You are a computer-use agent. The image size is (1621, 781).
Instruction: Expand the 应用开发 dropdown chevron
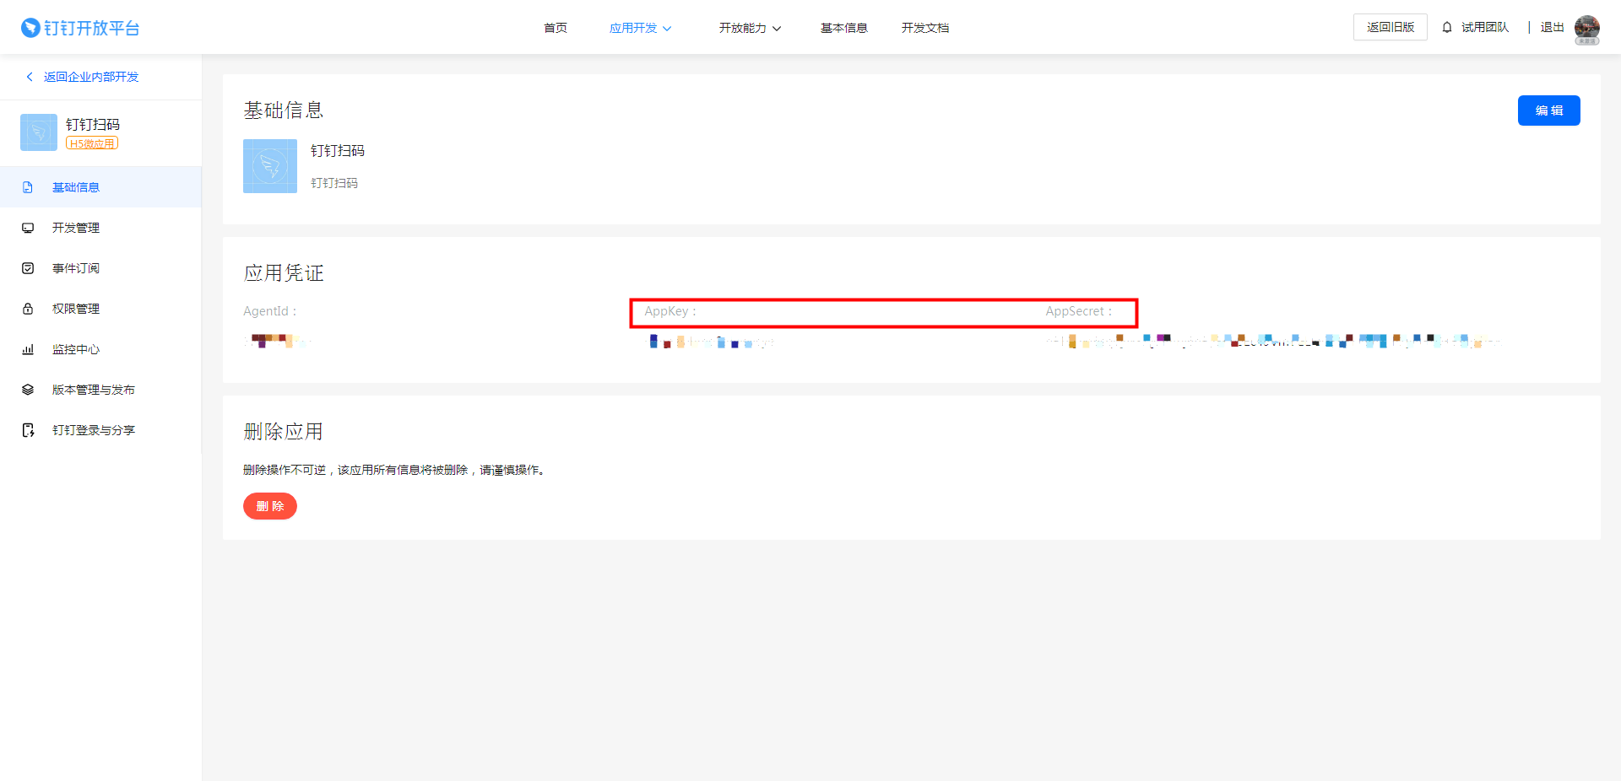pos(667,29)
